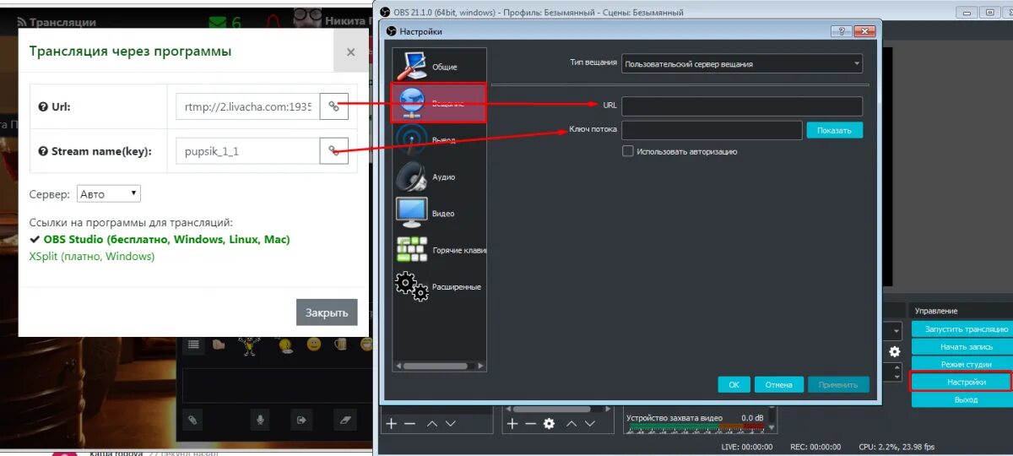
Task: Copy the Url with its link button
Action: tap(334, 106)
